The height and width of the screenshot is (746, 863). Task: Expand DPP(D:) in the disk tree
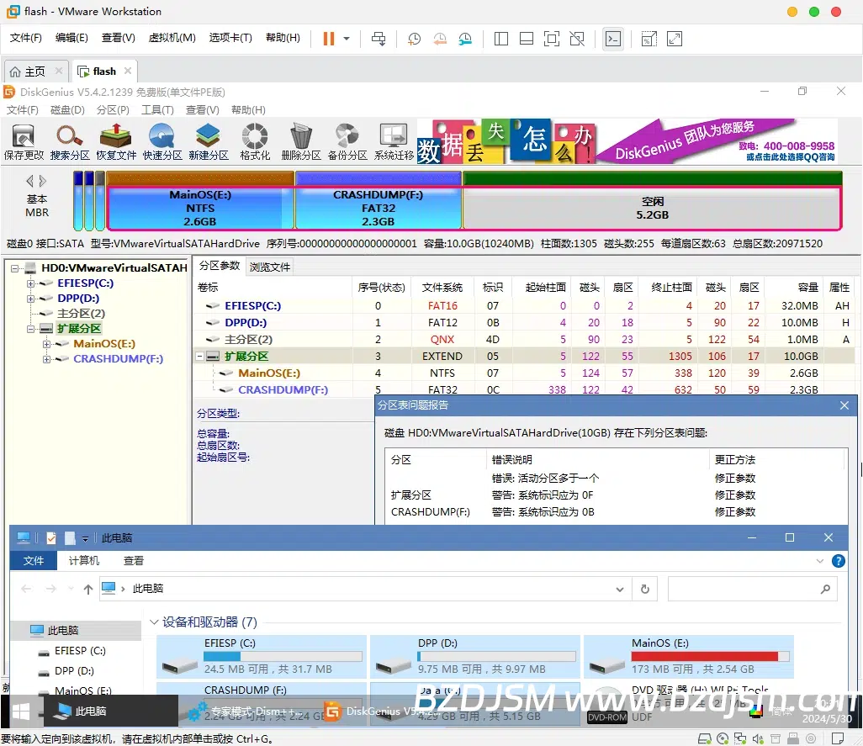pos(31,299)
